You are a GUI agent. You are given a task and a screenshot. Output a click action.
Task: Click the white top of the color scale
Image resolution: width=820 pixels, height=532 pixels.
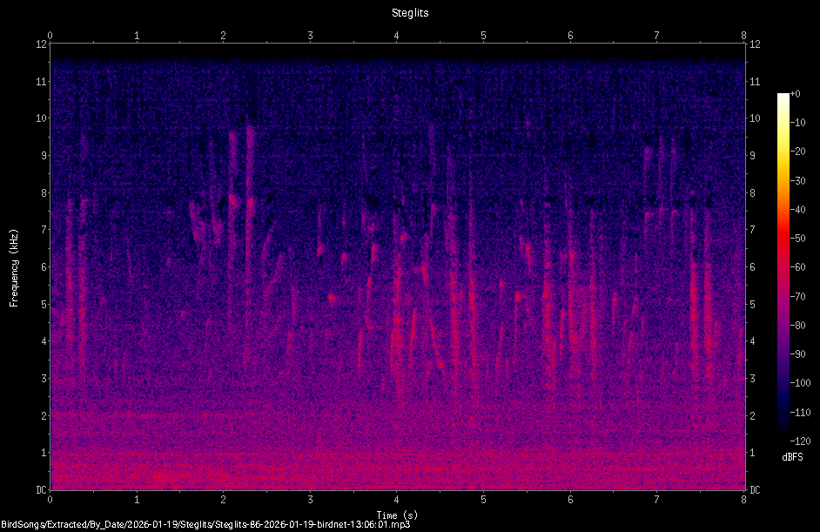[x=783, y=98]
